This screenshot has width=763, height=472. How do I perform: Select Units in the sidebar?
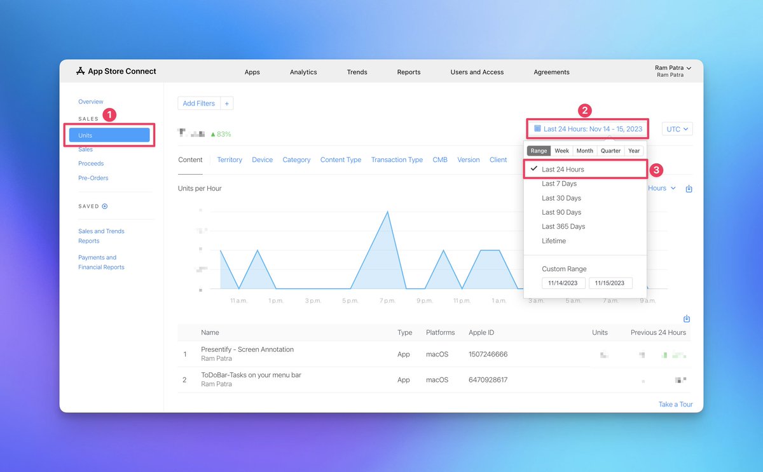(109, 135)
